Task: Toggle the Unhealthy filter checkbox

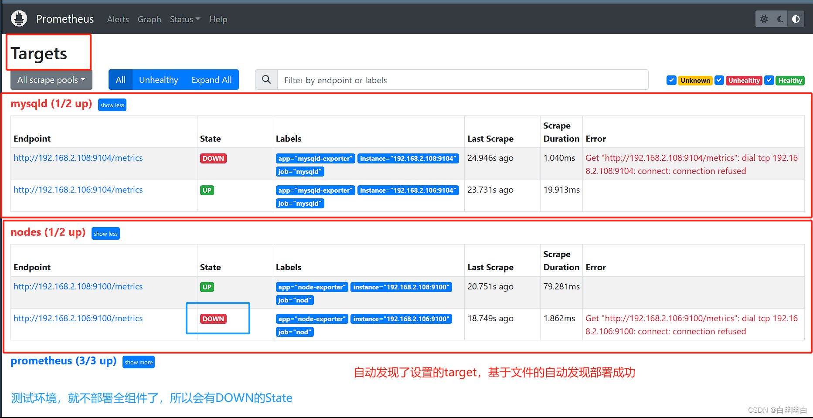Action: [x=719, y=80]
